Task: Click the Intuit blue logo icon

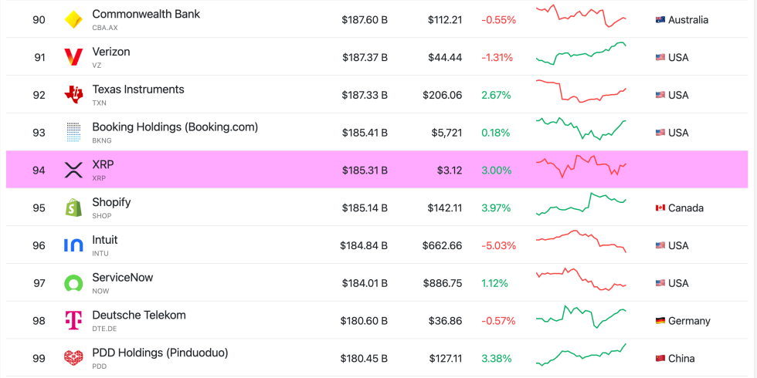Action: 73,245
